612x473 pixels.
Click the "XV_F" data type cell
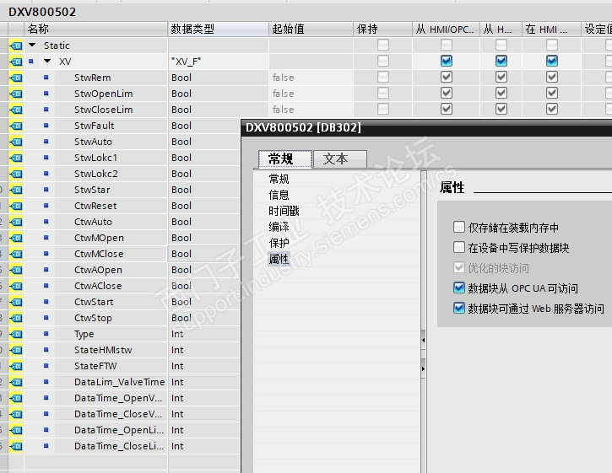coord(218,62)
